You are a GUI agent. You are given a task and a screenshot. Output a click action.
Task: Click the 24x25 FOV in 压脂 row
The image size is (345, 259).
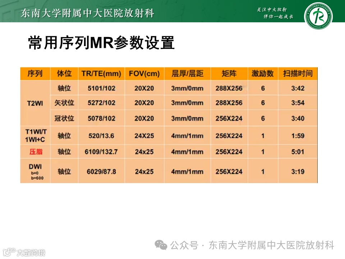click(144, 152)
